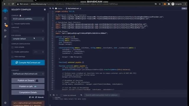Open the Chrome three-dot menu

[x=185, y=4]
